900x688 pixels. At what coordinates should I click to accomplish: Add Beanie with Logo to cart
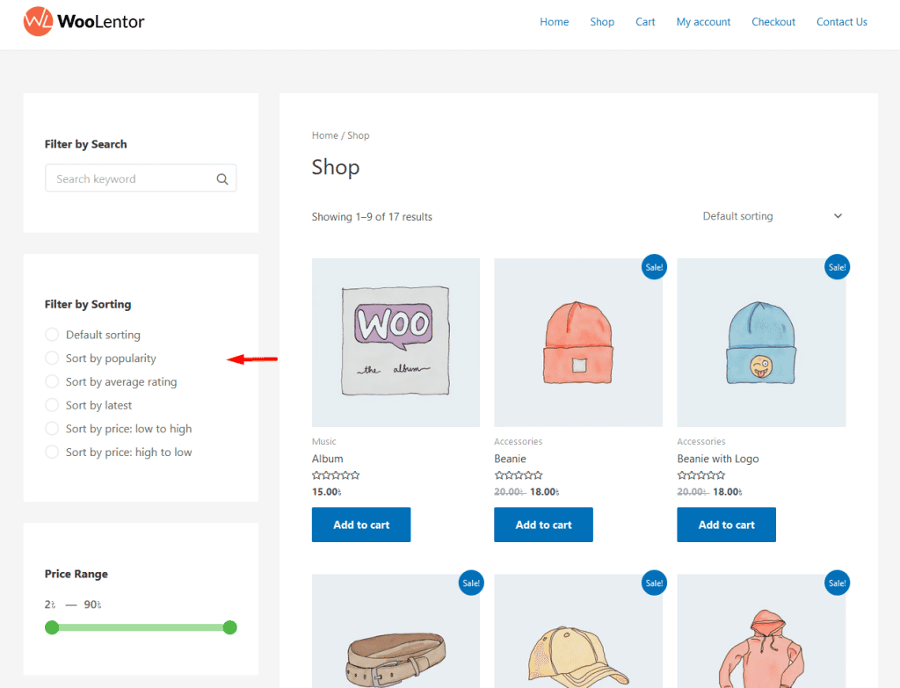point(726,525)
